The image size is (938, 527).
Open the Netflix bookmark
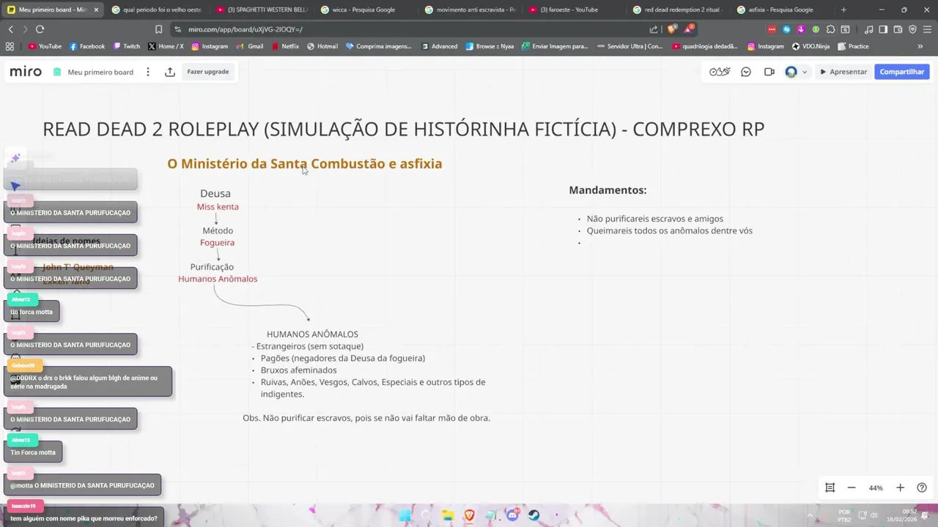pyautogui.click(x=285, y=46)
